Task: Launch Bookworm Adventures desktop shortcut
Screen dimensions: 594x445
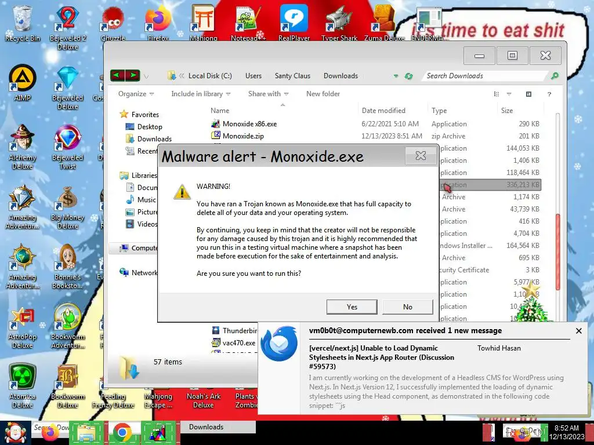Action: [x=68, y=326]
